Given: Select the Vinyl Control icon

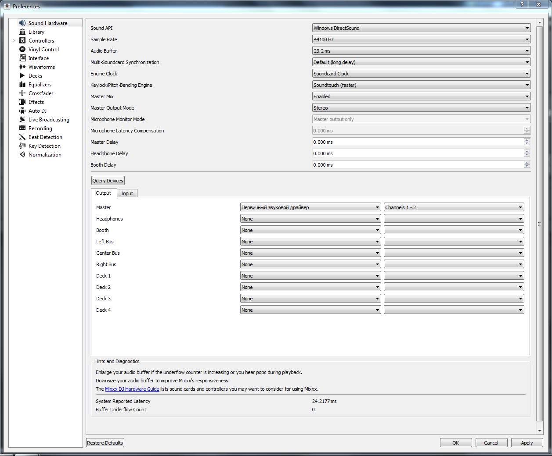Looking at the screenshot, I should (x=22, y=50).
